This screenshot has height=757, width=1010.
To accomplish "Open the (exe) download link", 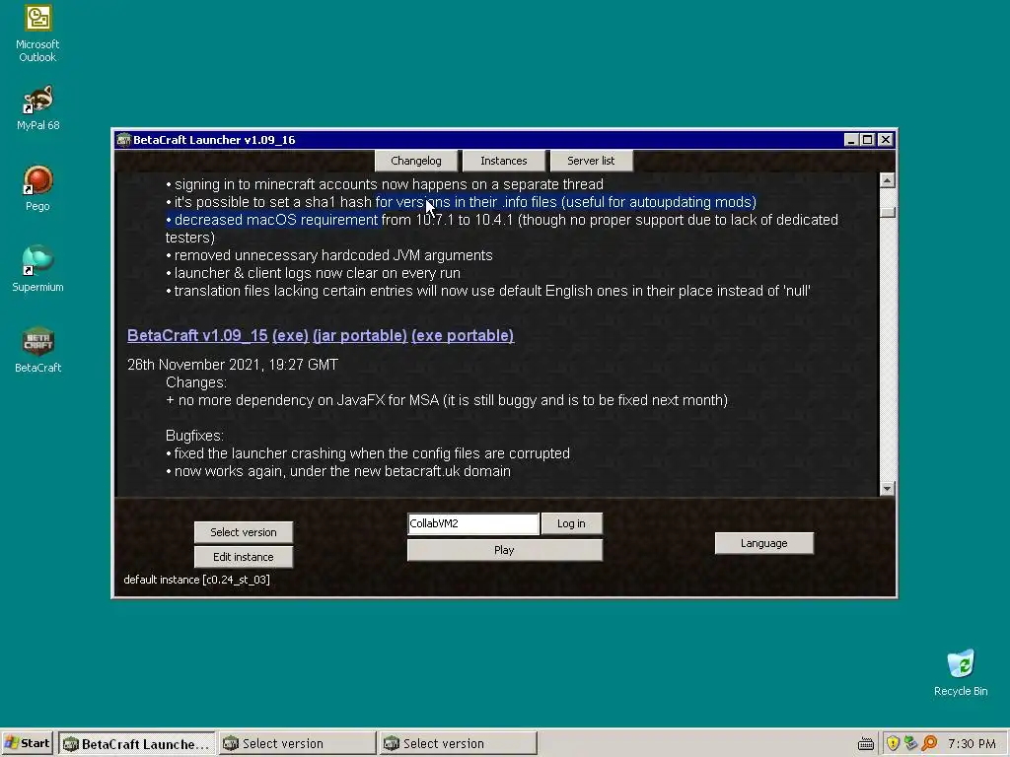I will coord(291,335).
